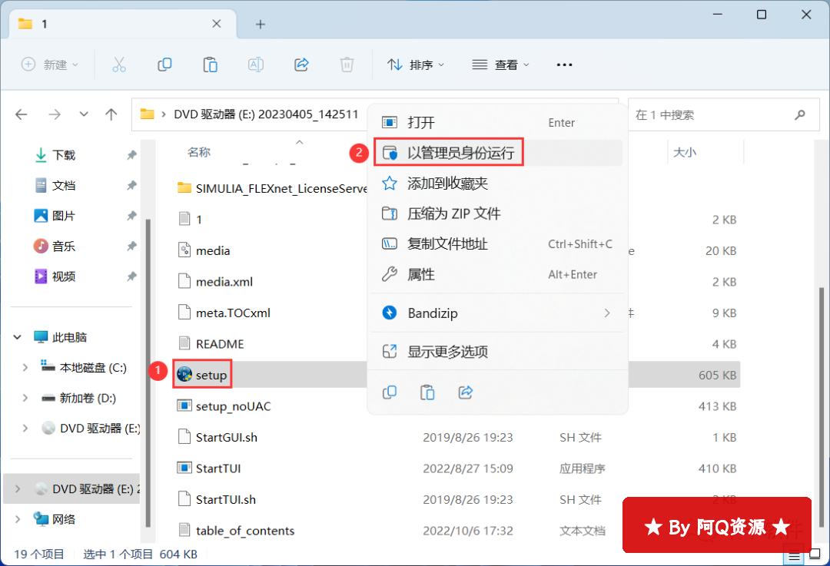Expand the 本地磁盘 (C:) tree node

coord(25,368)
